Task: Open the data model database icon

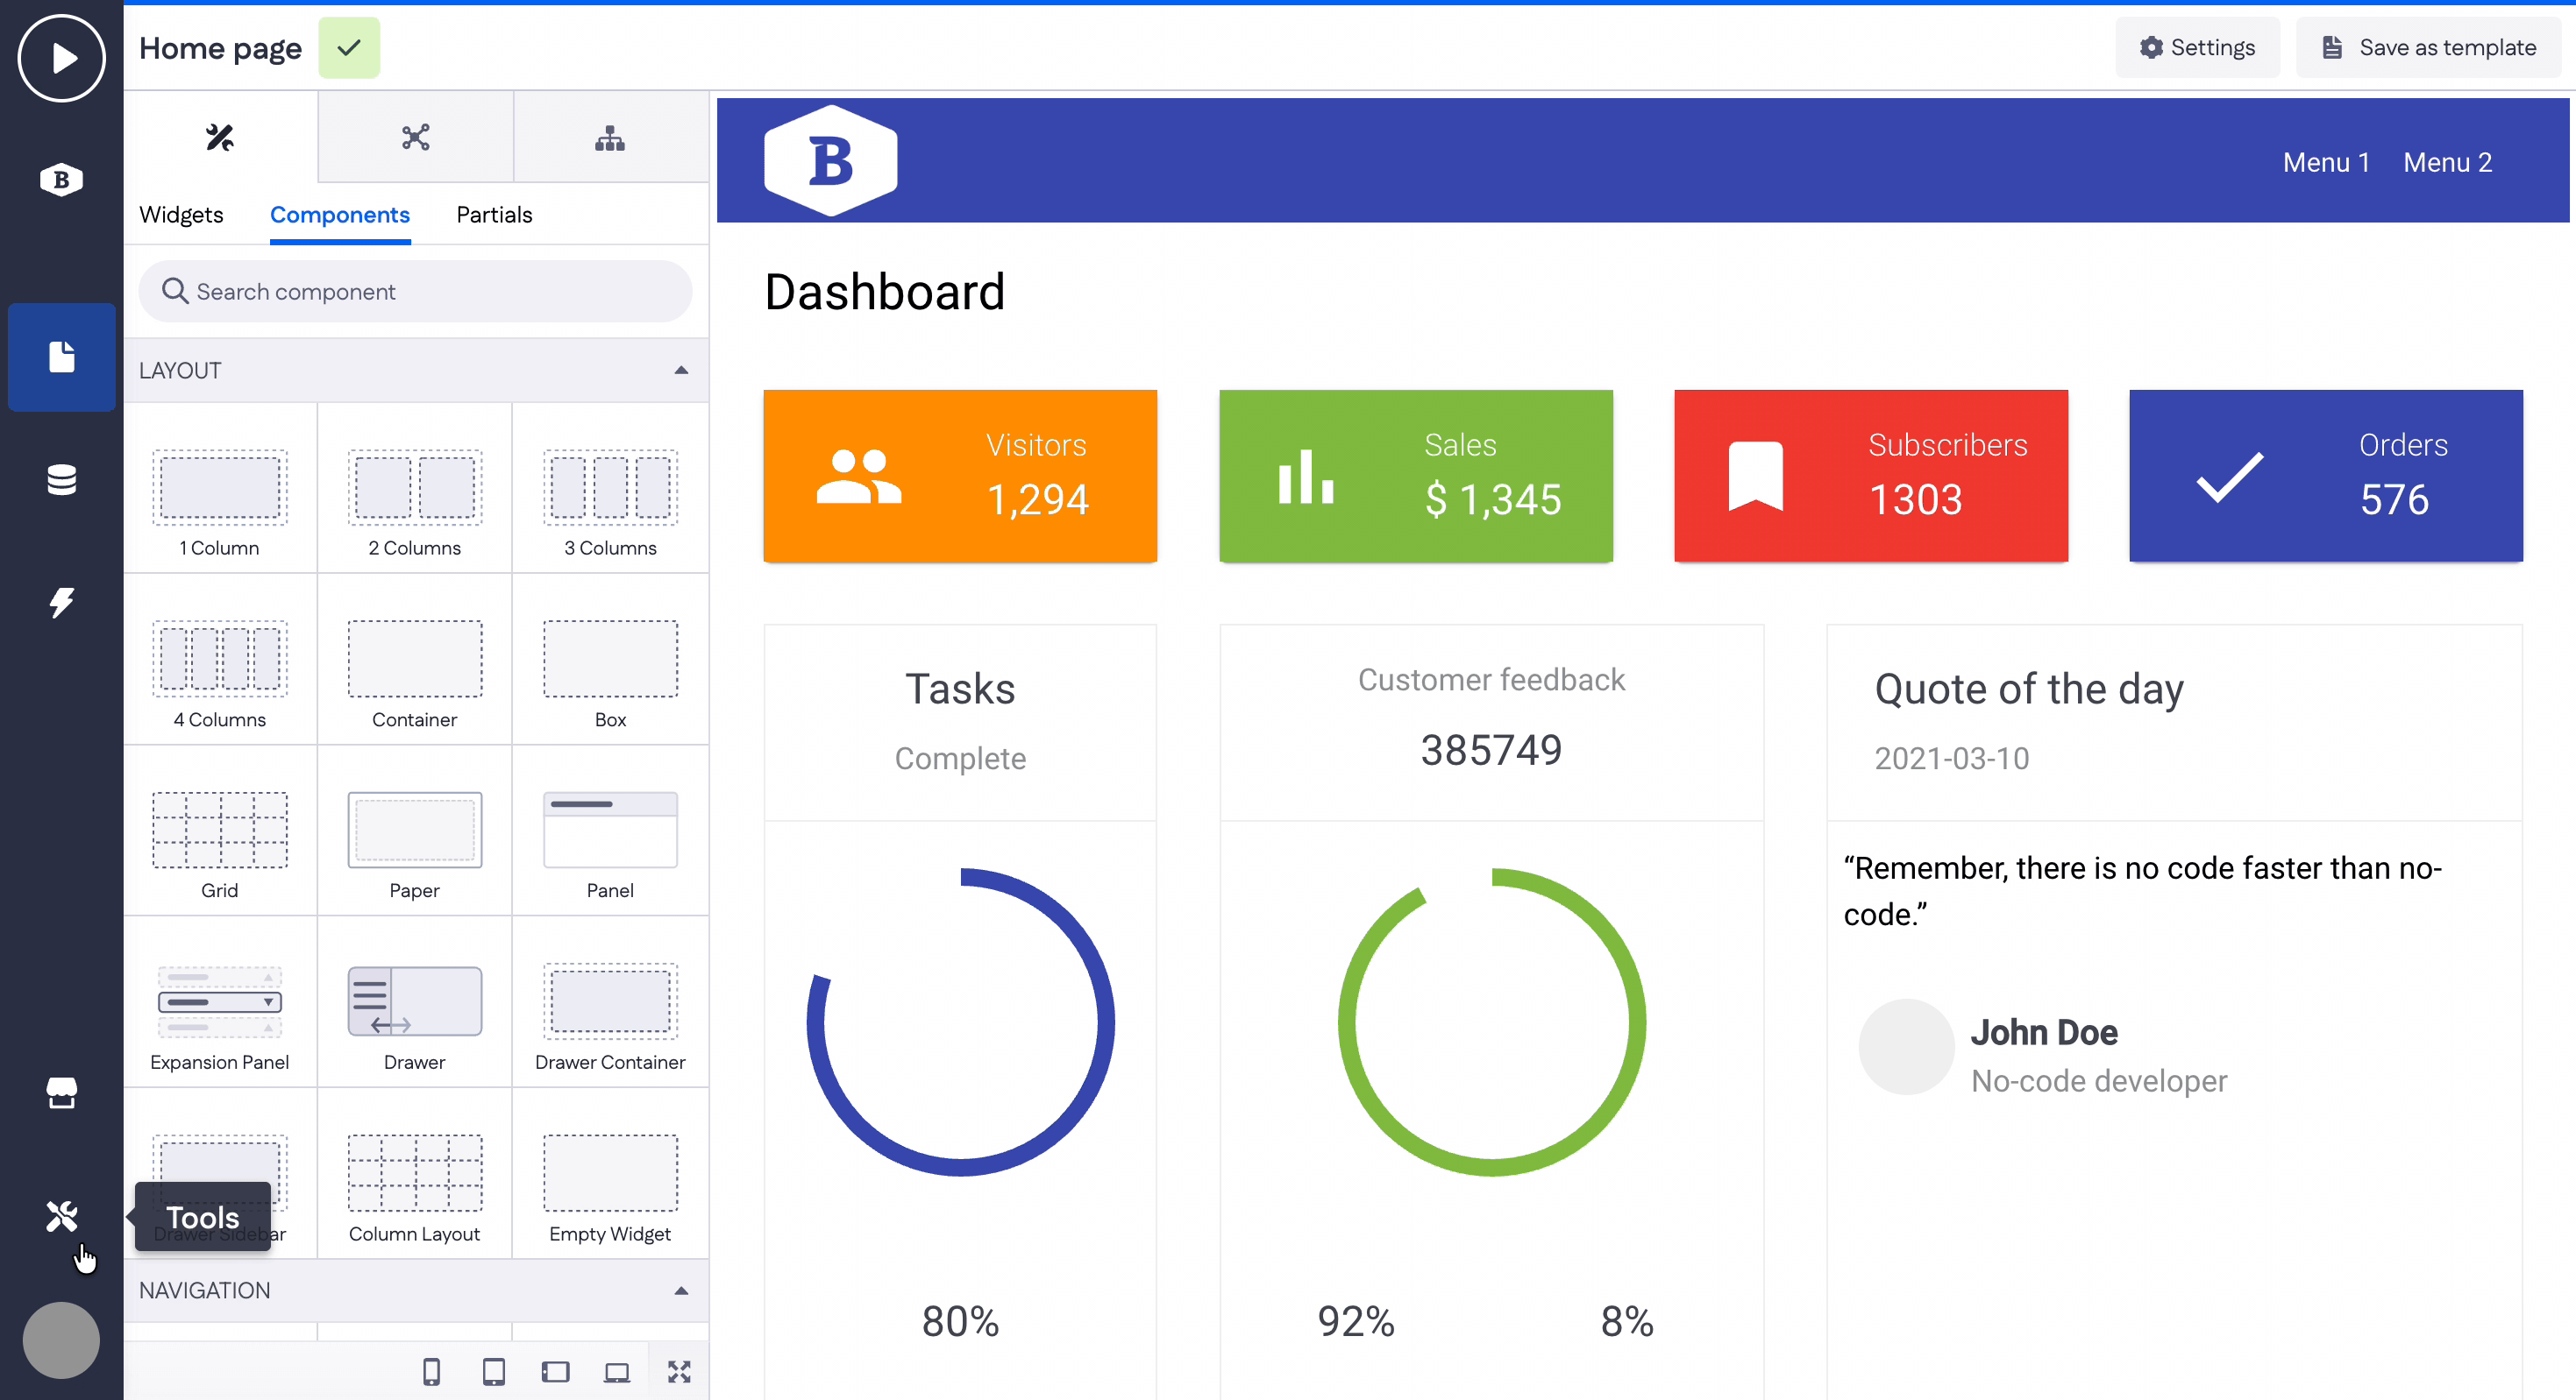Action: (x=61, y=479)
